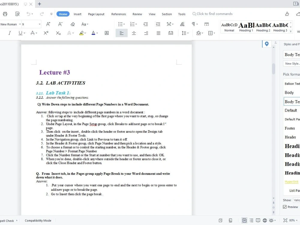Decrease paragraph indent
300x225 pixels.
click(x=146, y=24)
